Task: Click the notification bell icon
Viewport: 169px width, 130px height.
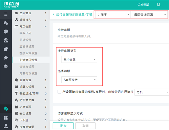Action: 159,5
